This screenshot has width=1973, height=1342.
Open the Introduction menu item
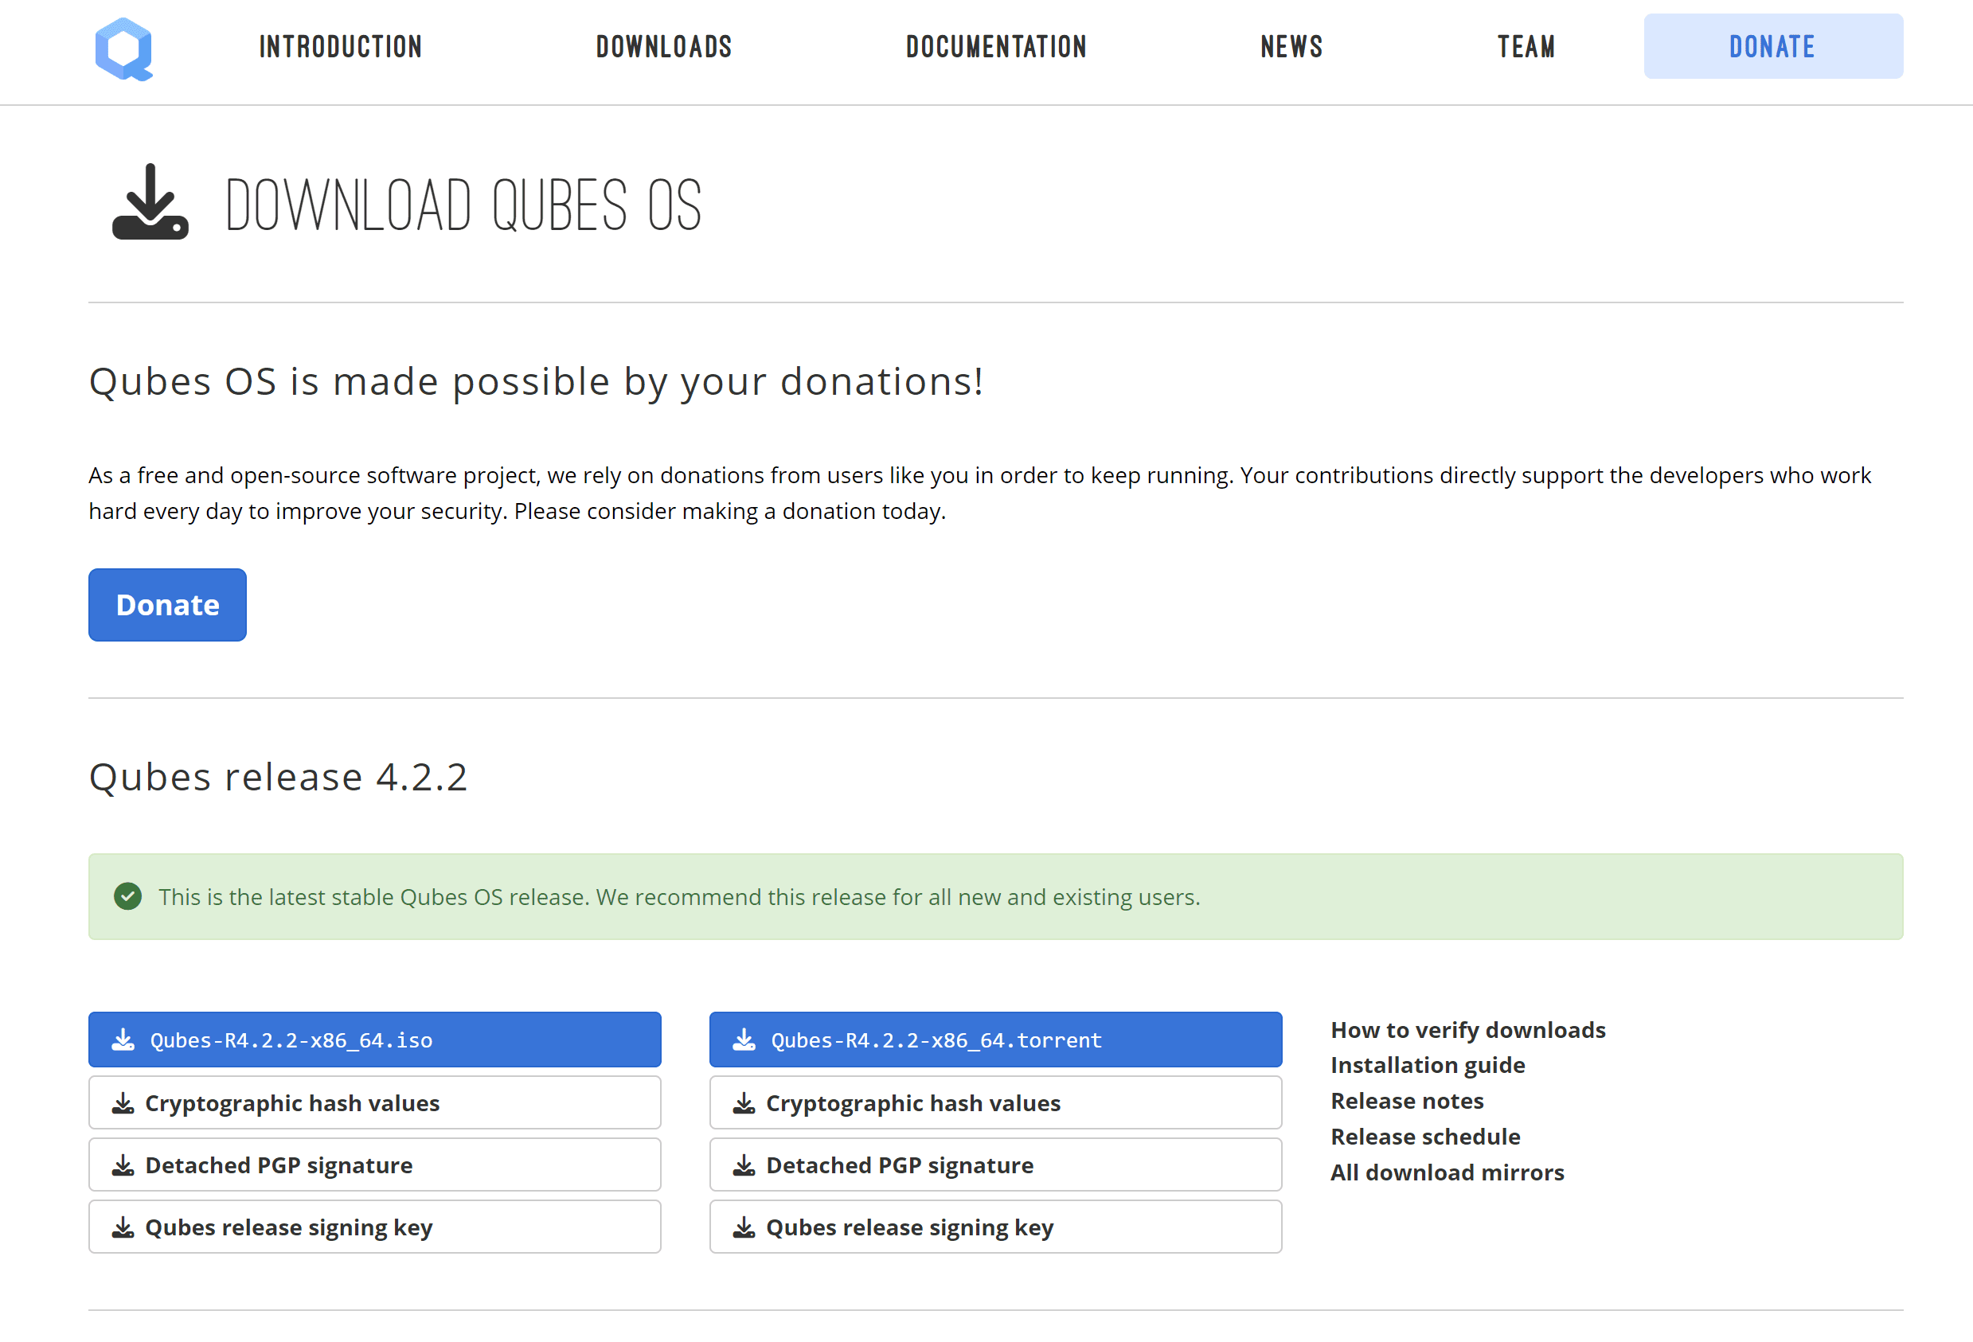pos(341,47)
